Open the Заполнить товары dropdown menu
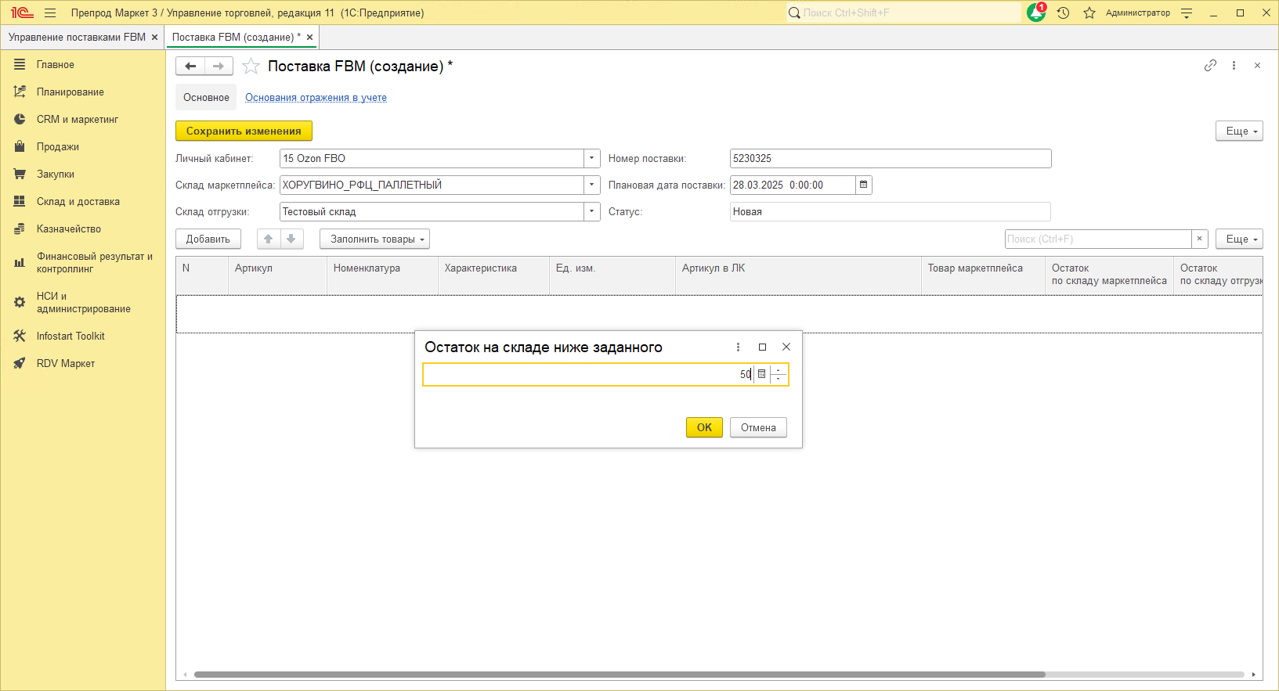 point(374,239)
